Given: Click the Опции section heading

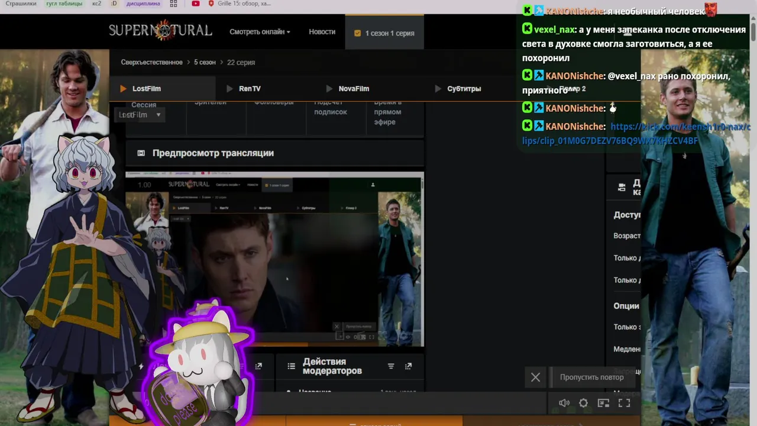Looking at the screenshot, I should point(626,306).
